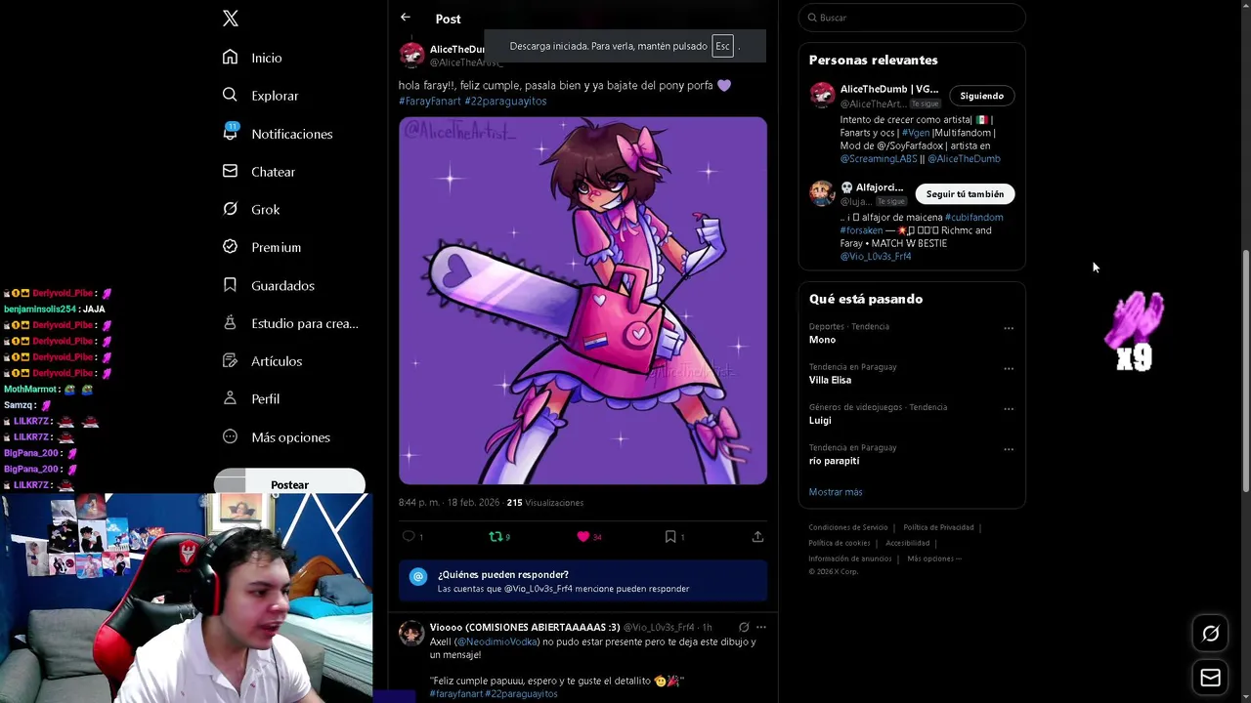Toggle the pink heart like

[x=583, y=536]
